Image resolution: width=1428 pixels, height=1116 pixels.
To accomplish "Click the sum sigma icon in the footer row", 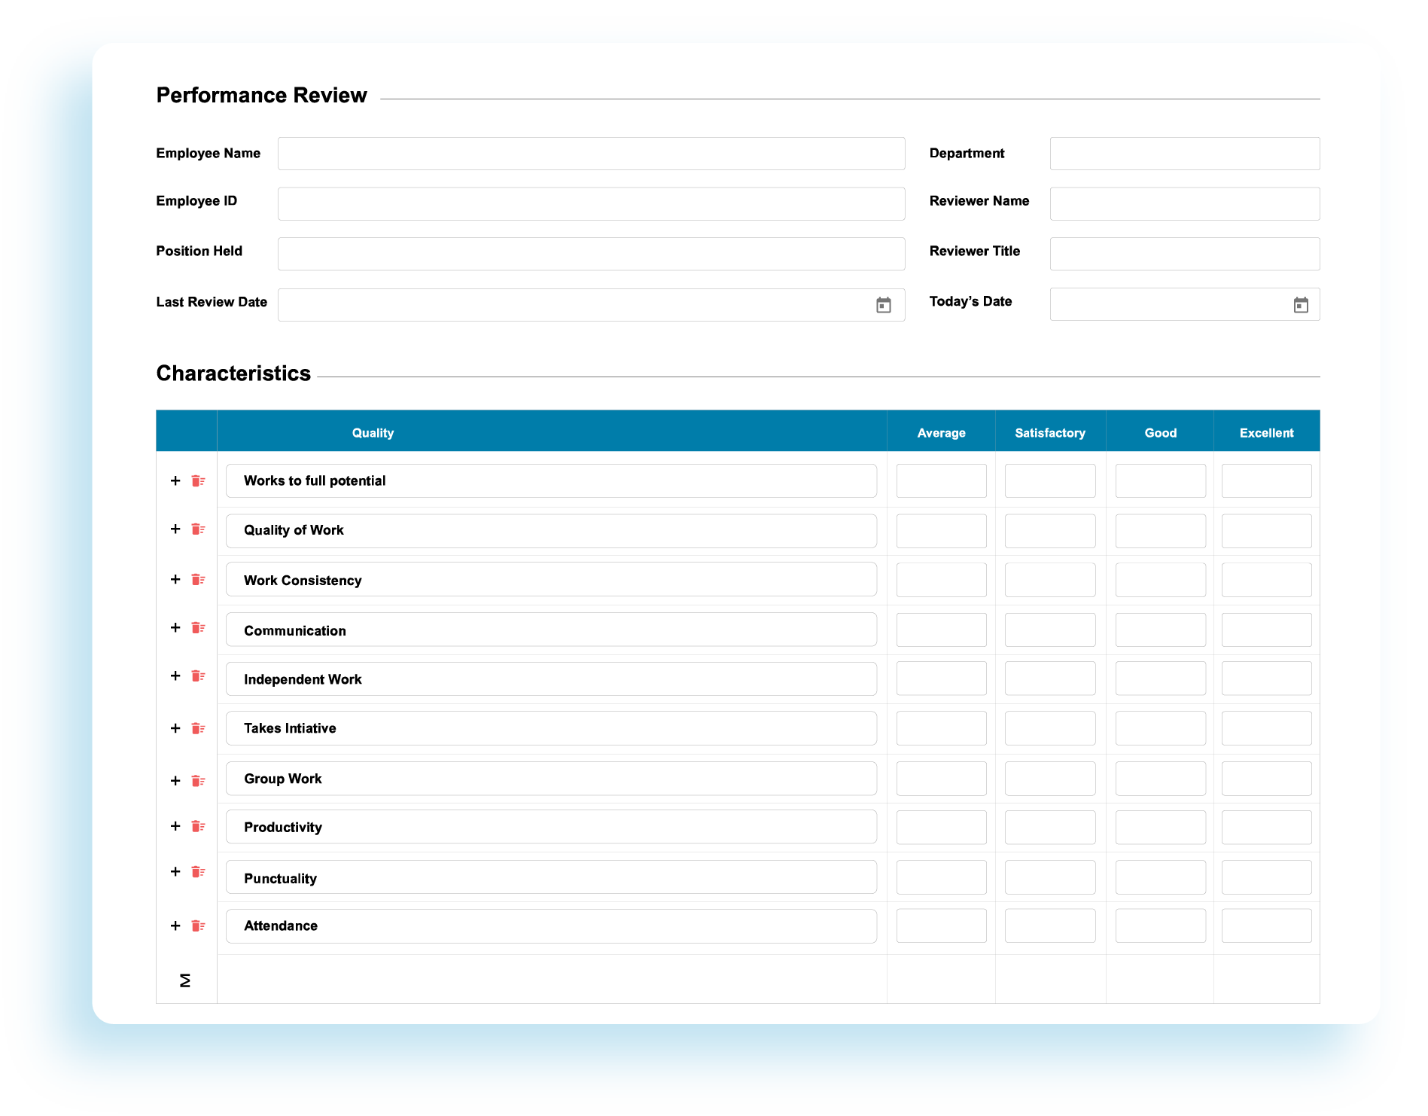I will pyautogui.click(x=185, y=980).
